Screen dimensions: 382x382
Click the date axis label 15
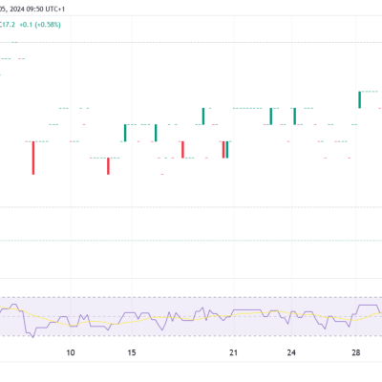(x=132, y=352)
